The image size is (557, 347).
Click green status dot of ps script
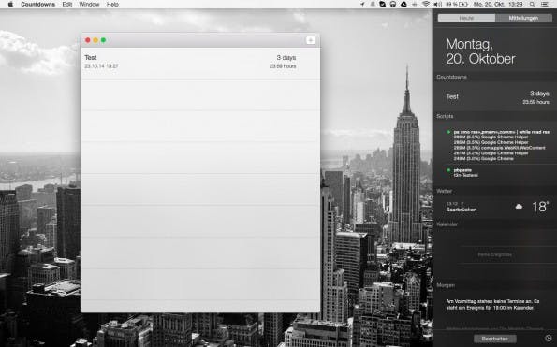pos(448,132)
